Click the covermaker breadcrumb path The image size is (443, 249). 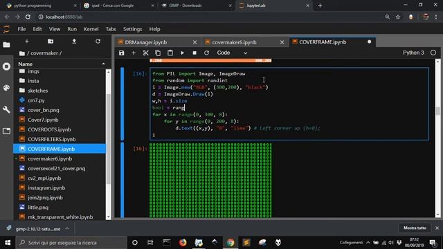point(44,53)
